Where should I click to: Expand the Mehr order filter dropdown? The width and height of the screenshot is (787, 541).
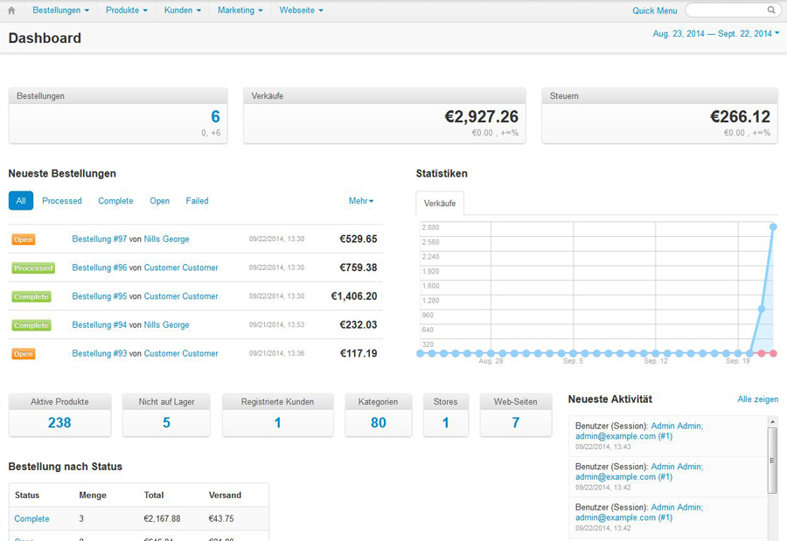click(361, 201)
